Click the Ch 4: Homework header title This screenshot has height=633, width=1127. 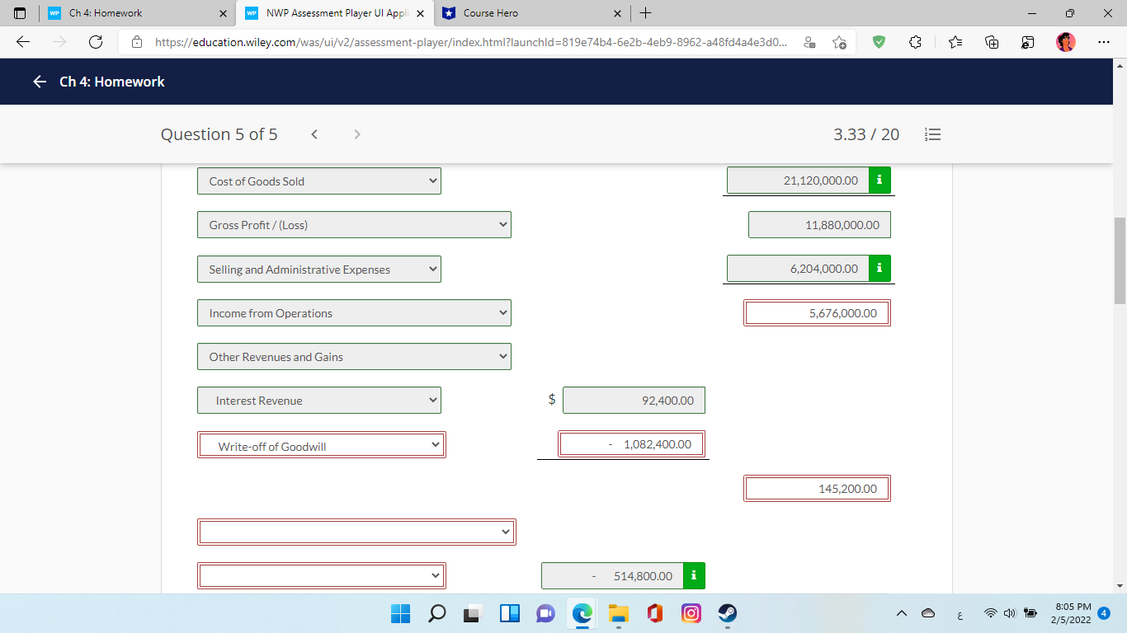[112, 82]
